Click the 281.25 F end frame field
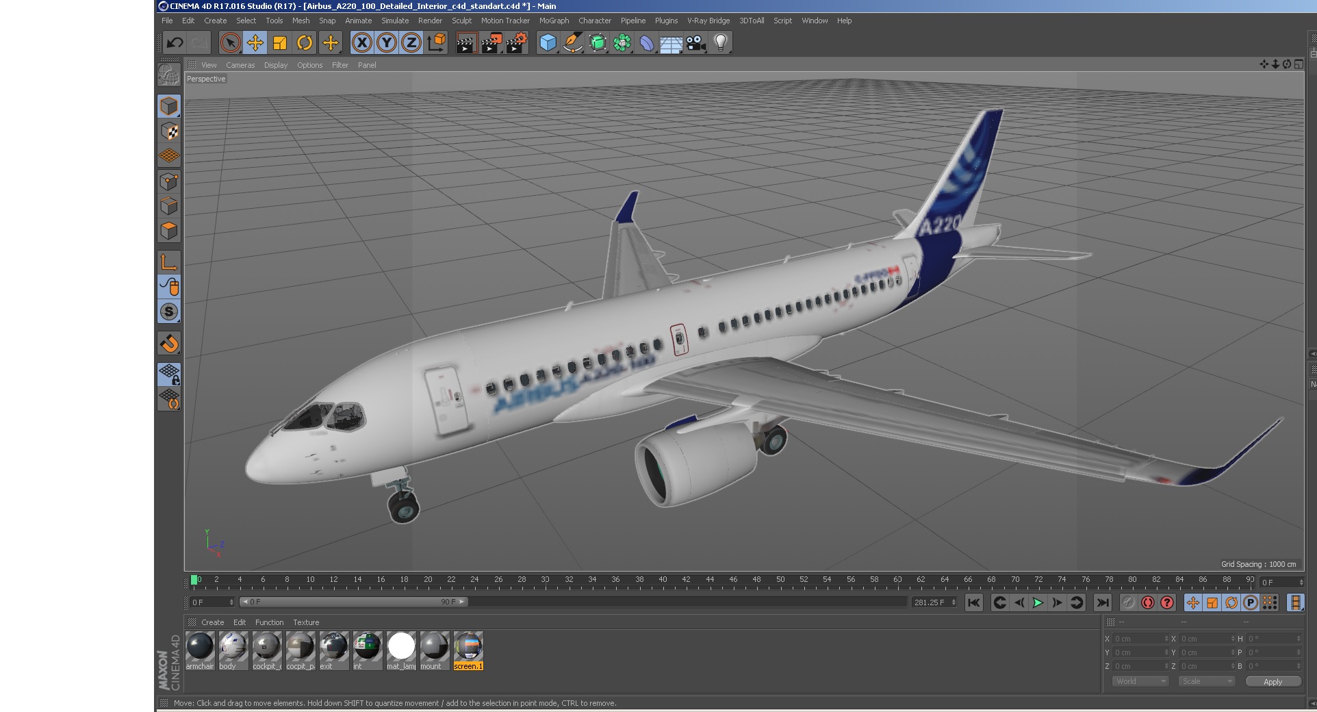Image resolution: width=1317 pixels, height=712 pixels. (934, 602)
